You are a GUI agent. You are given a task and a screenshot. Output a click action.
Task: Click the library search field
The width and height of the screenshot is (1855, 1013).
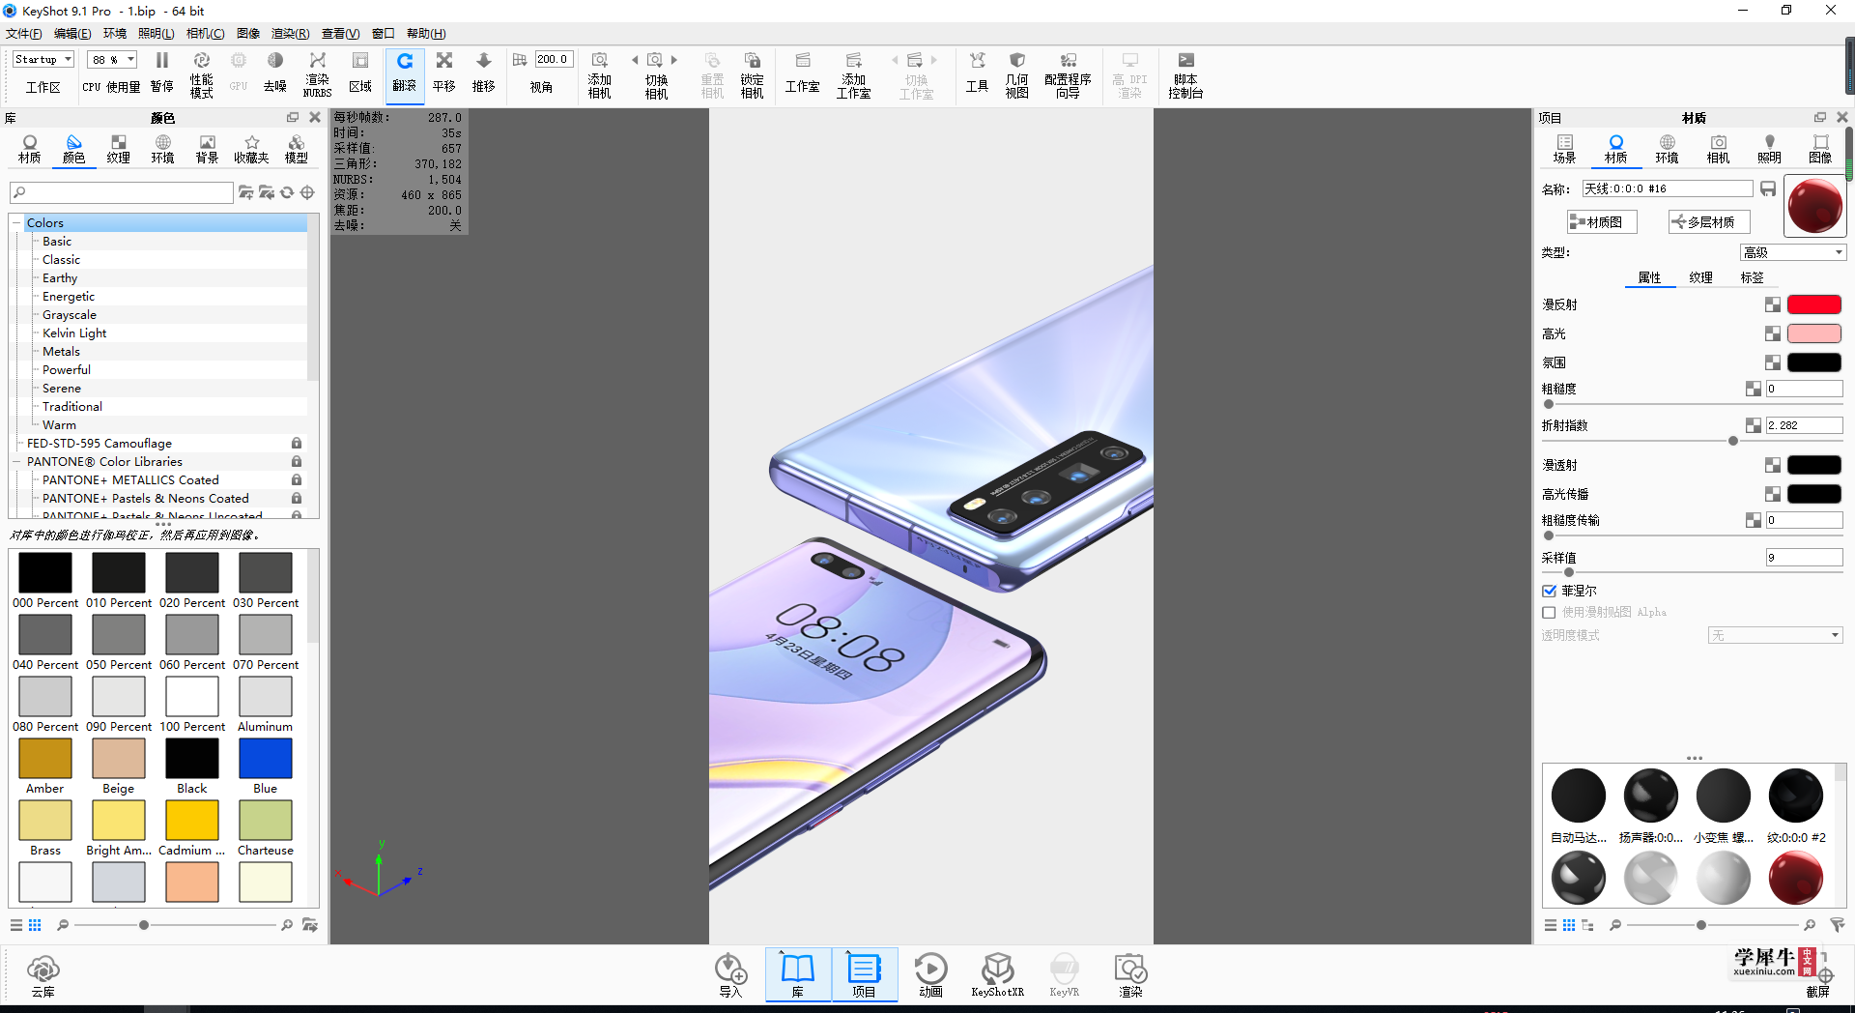click(x=122, y=192)
